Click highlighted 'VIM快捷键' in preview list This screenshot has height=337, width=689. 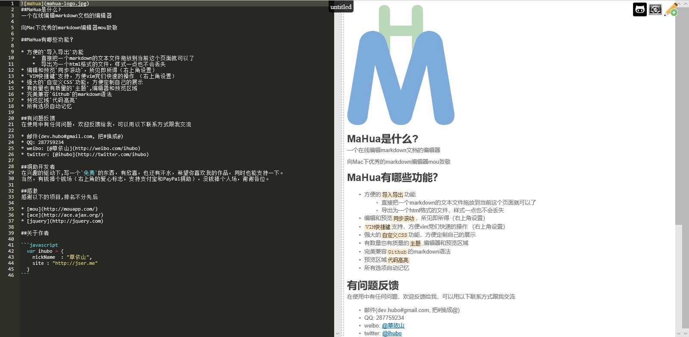coord(378,227)
